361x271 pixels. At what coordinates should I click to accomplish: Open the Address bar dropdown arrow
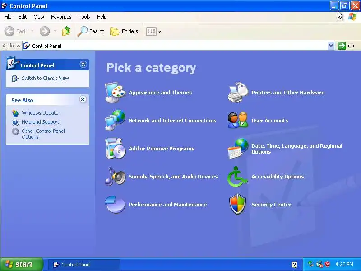(x=331, y=46)
